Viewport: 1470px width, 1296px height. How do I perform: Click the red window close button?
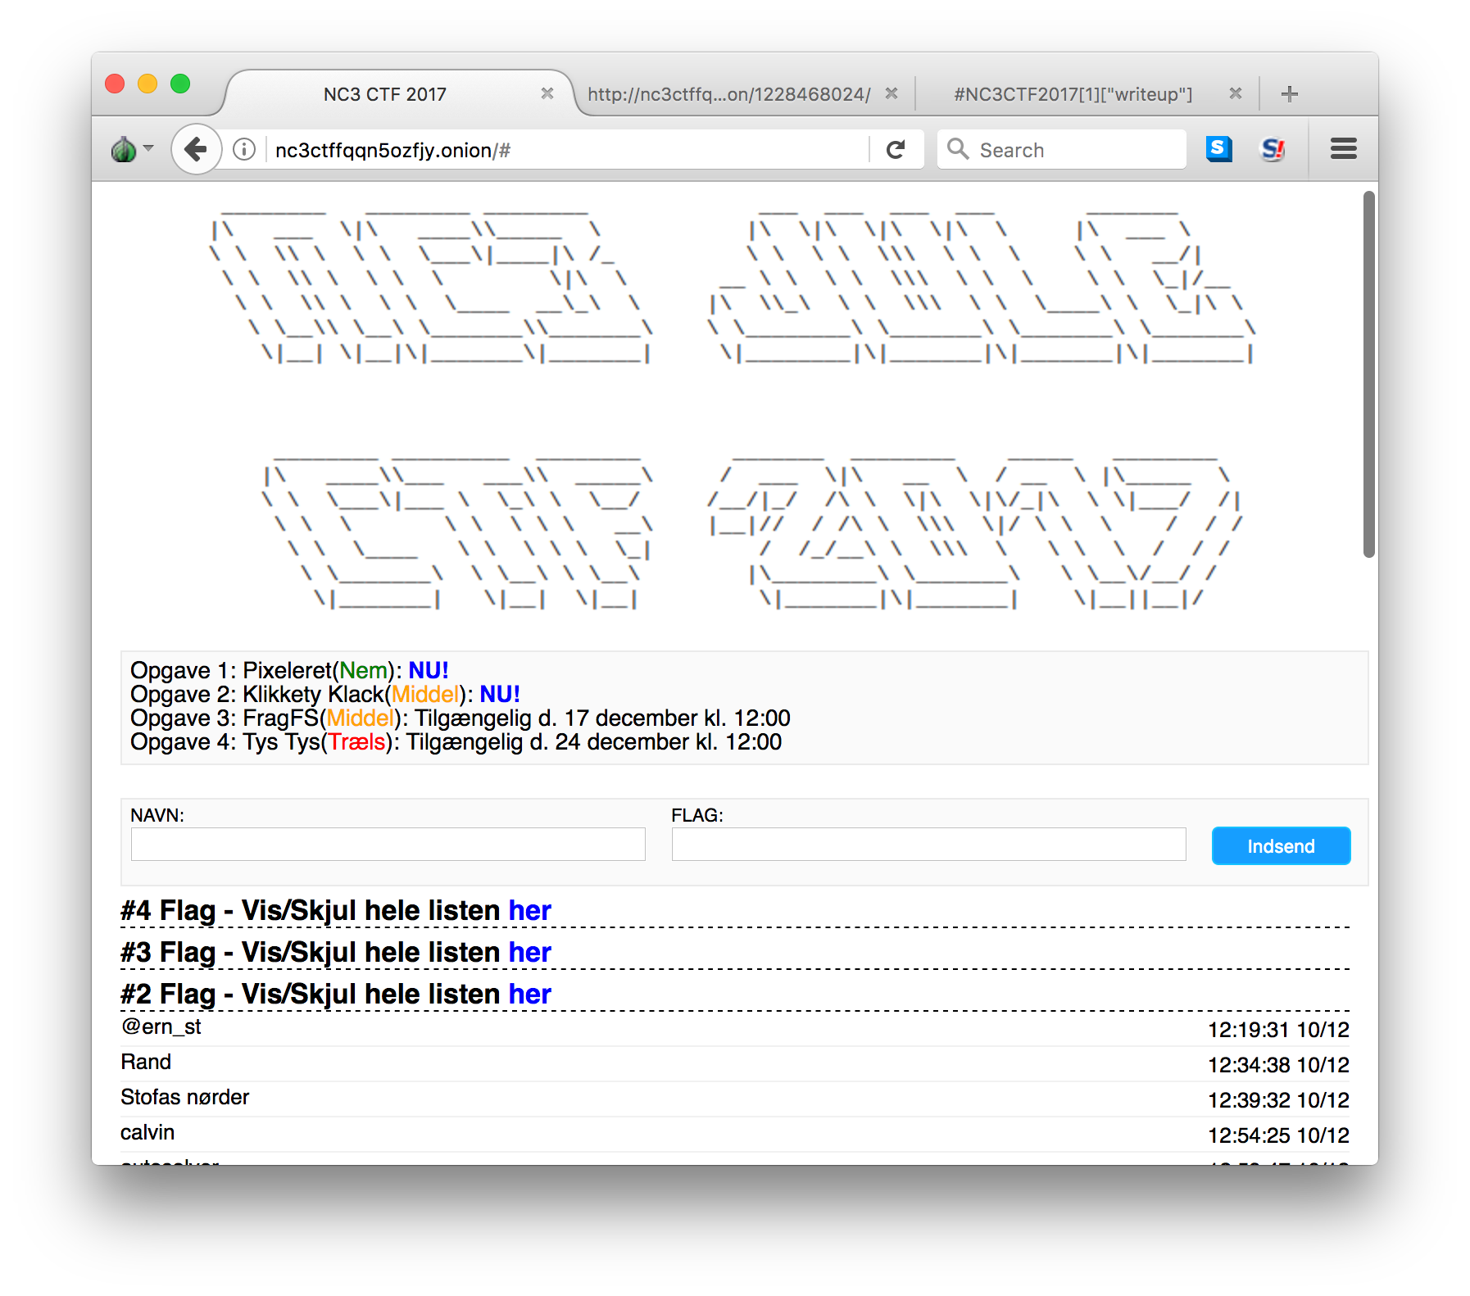coord(115,84)
